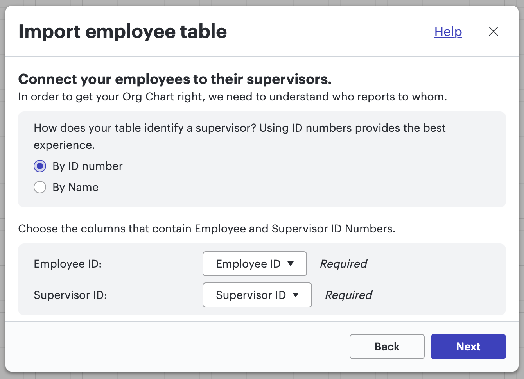The height and width of the screenshot is (379, 524).
Task: Select the Supervisor ID field label
Action: [x=70, y=295]
